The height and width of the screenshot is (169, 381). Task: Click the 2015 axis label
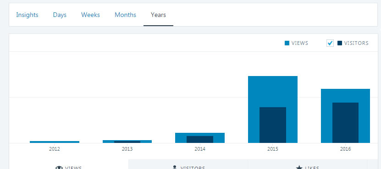(273, 149)
